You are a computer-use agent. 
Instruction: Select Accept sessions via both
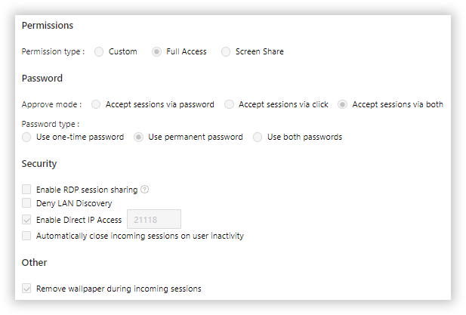pyautogui.click(x=343, y=104)
